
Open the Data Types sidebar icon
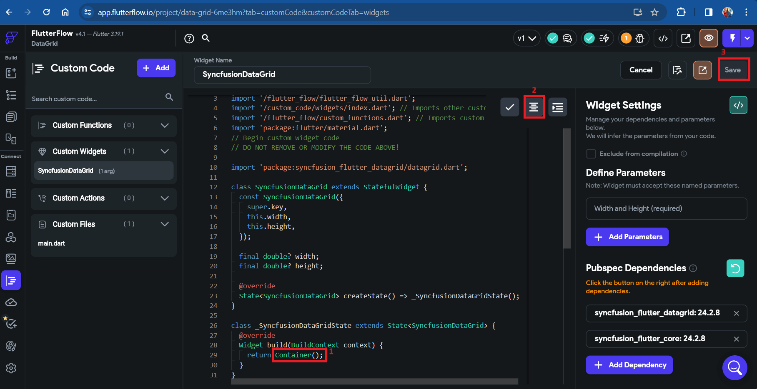point(11,193)
